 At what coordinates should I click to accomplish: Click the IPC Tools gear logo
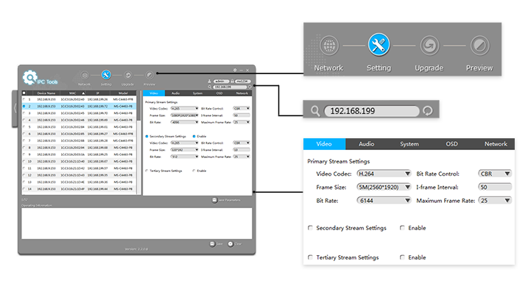click(x=29, y=77)
